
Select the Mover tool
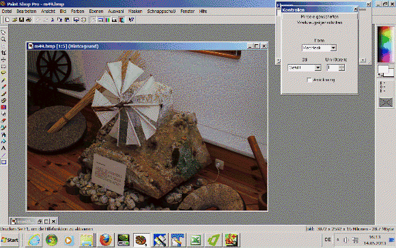[3, 60]
